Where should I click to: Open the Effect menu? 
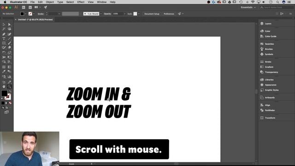click(81, 2)
